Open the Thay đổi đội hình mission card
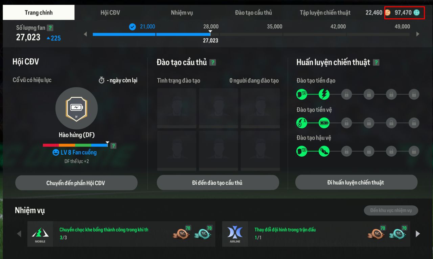433x259 pixels. [x=316, y=234]
